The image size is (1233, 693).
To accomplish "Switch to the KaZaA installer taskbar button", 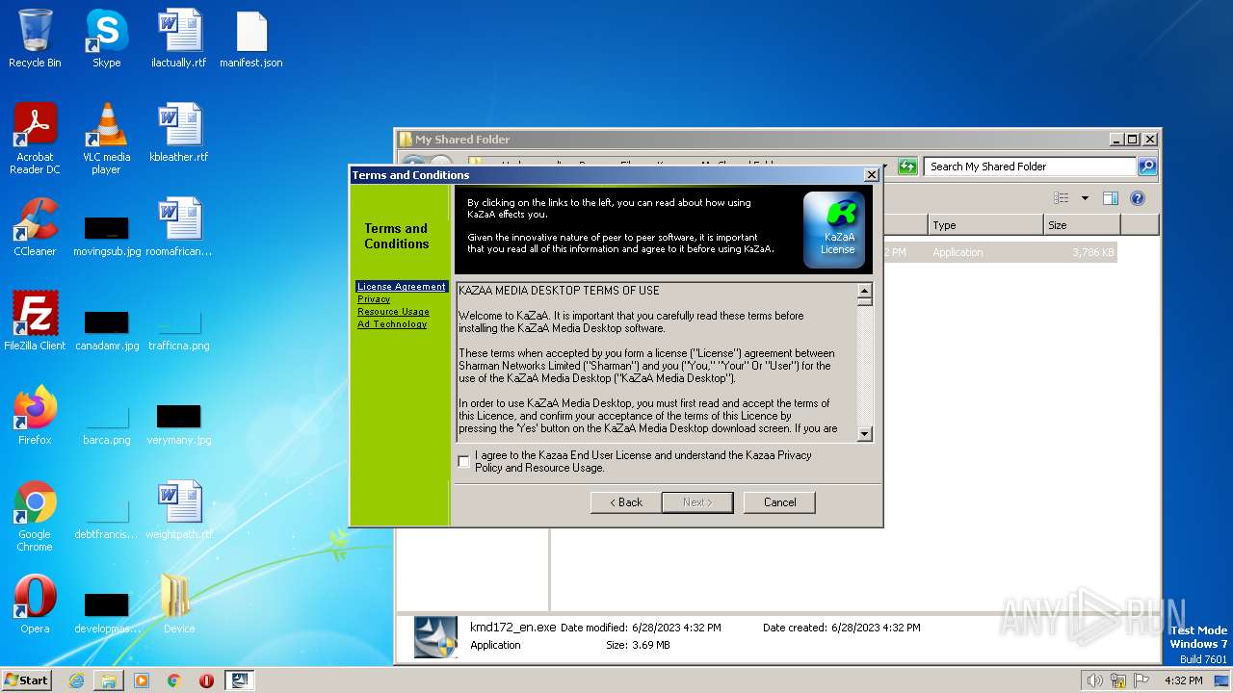I will point(240,680).
